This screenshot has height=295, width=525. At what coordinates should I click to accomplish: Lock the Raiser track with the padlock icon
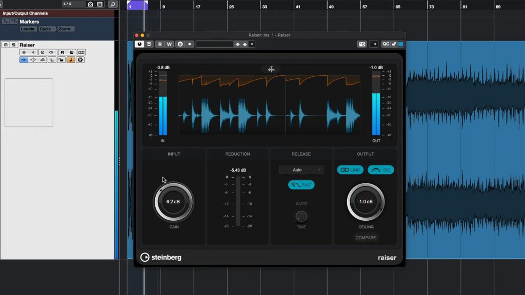click(x=62, y=59)
